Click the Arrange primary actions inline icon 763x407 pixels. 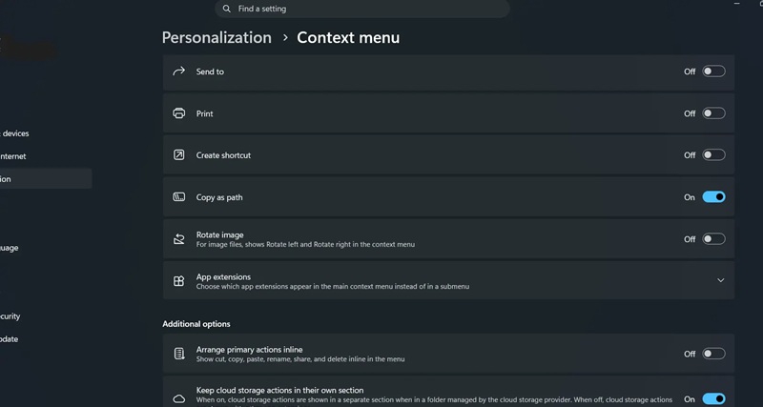coord(179,354)
